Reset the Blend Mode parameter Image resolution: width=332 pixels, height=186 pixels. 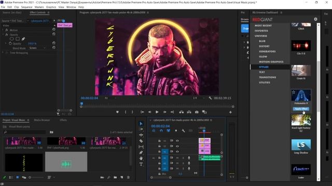pos(54,48)
